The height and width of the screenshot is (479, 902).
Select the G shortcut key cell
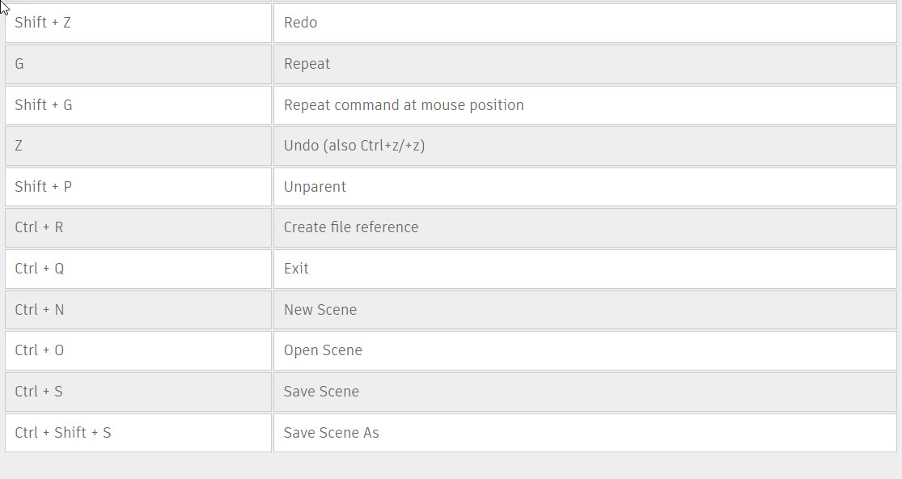(138, 64)
